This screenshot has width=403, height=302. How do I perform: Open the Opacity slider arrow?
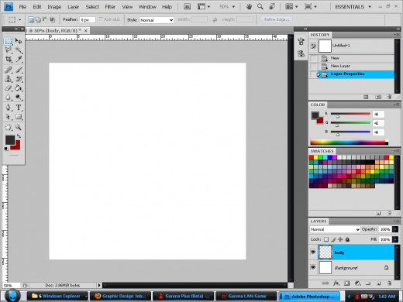click(395, 229)
